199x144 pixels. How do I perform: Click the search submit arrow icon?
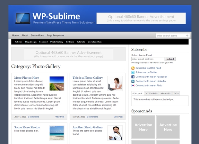[x=187, y=36]
